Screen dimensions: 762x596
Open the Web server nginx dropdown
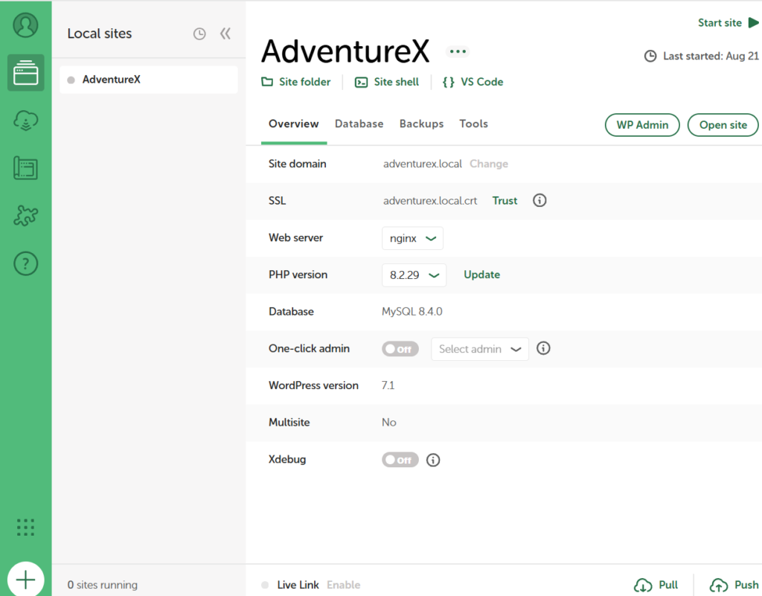412,238
